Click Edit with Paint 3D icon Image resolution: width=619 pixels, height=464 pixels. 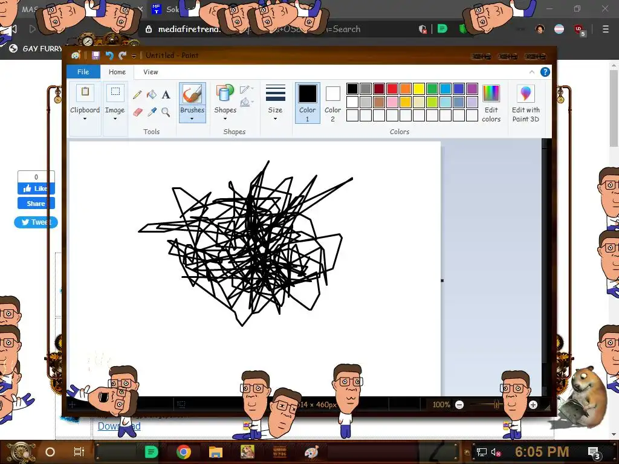coord(525,94)
